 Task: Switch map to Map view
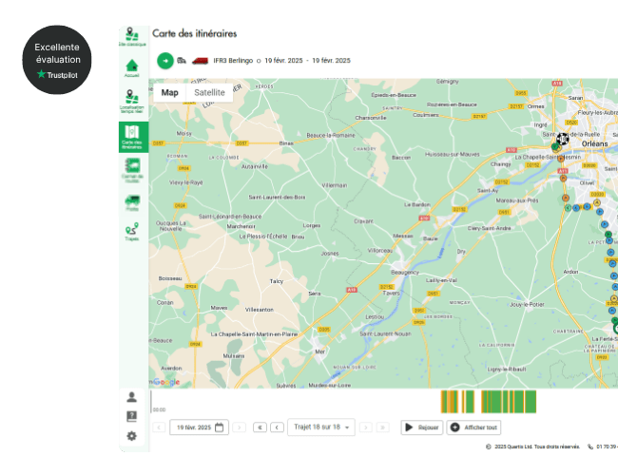coord(170,92)
